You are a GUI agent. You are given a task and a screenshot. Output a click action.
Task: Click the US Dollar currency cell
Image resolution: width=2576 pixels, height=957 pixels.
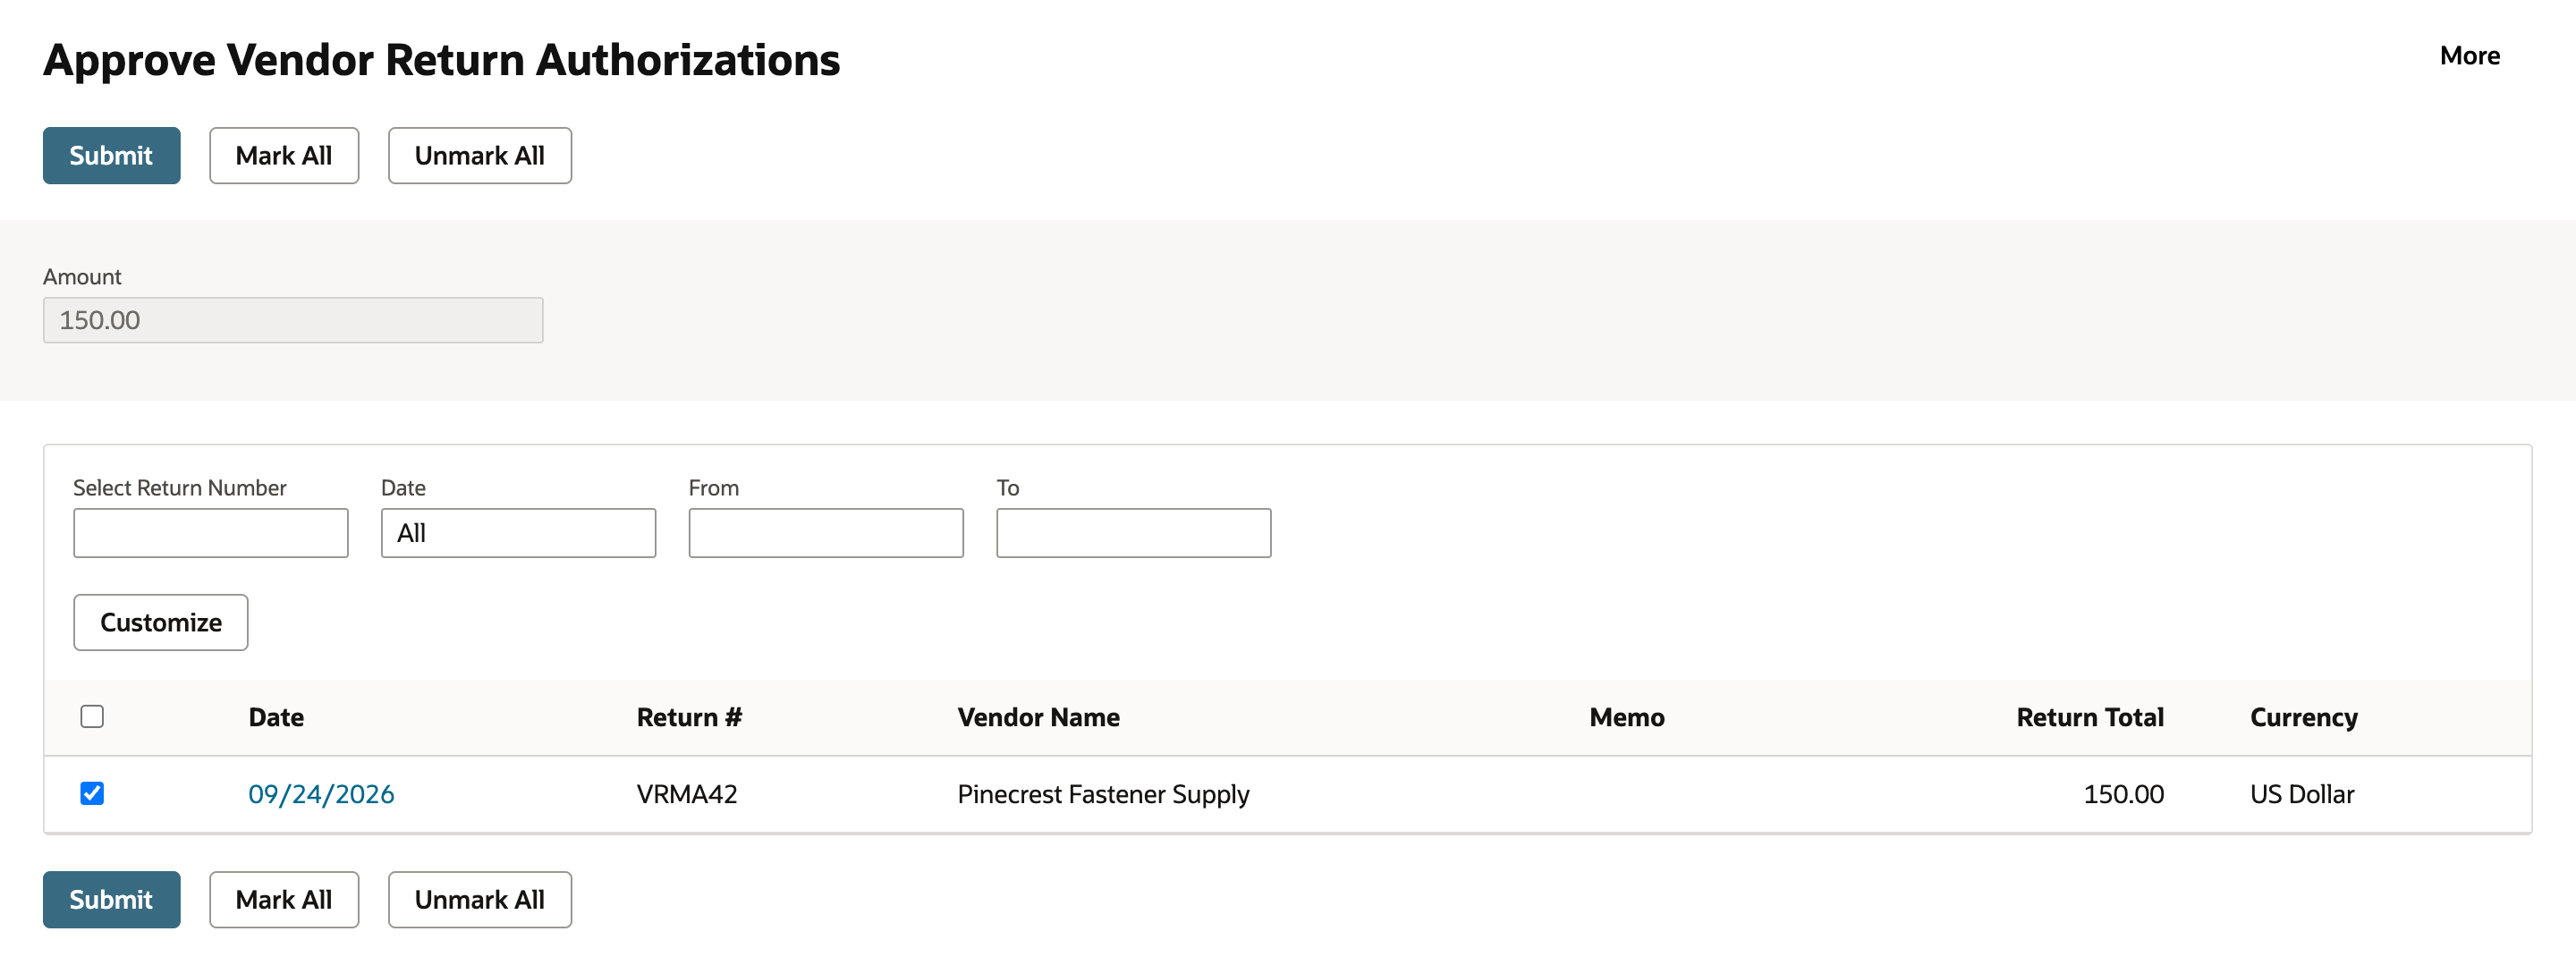(2302, 794)
